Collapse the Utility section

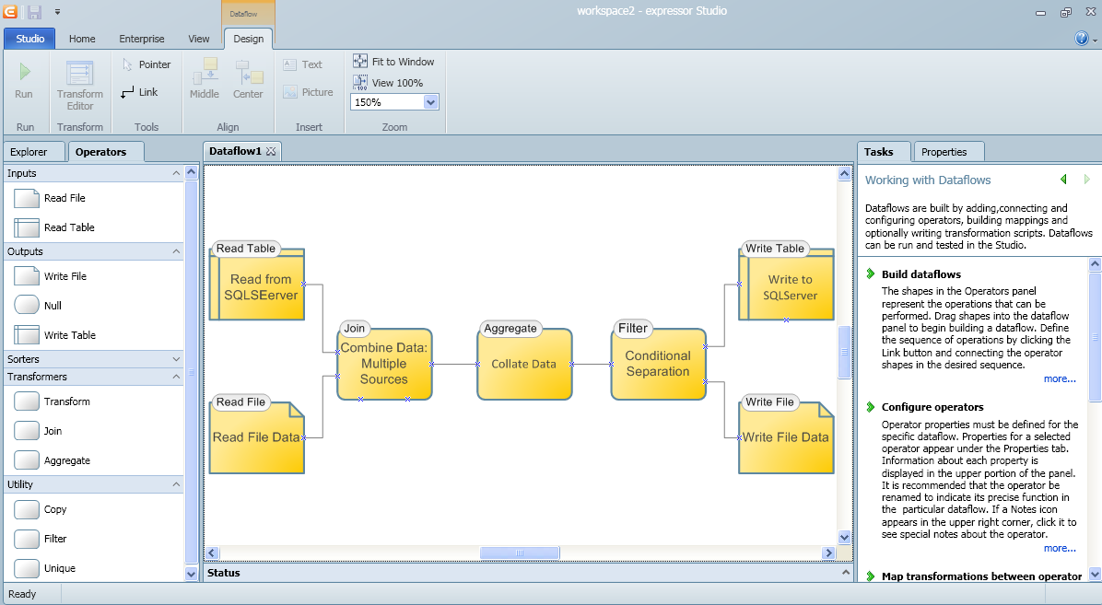tap(177, 483)
